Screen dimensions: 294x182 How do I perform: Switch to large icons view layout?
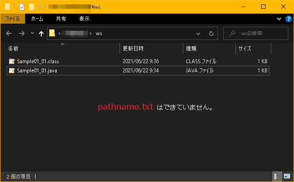[287, 176]
